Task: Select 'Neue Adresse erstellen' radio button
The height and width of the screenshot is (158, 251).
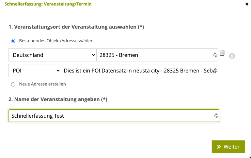Action: tap(13, 84)
